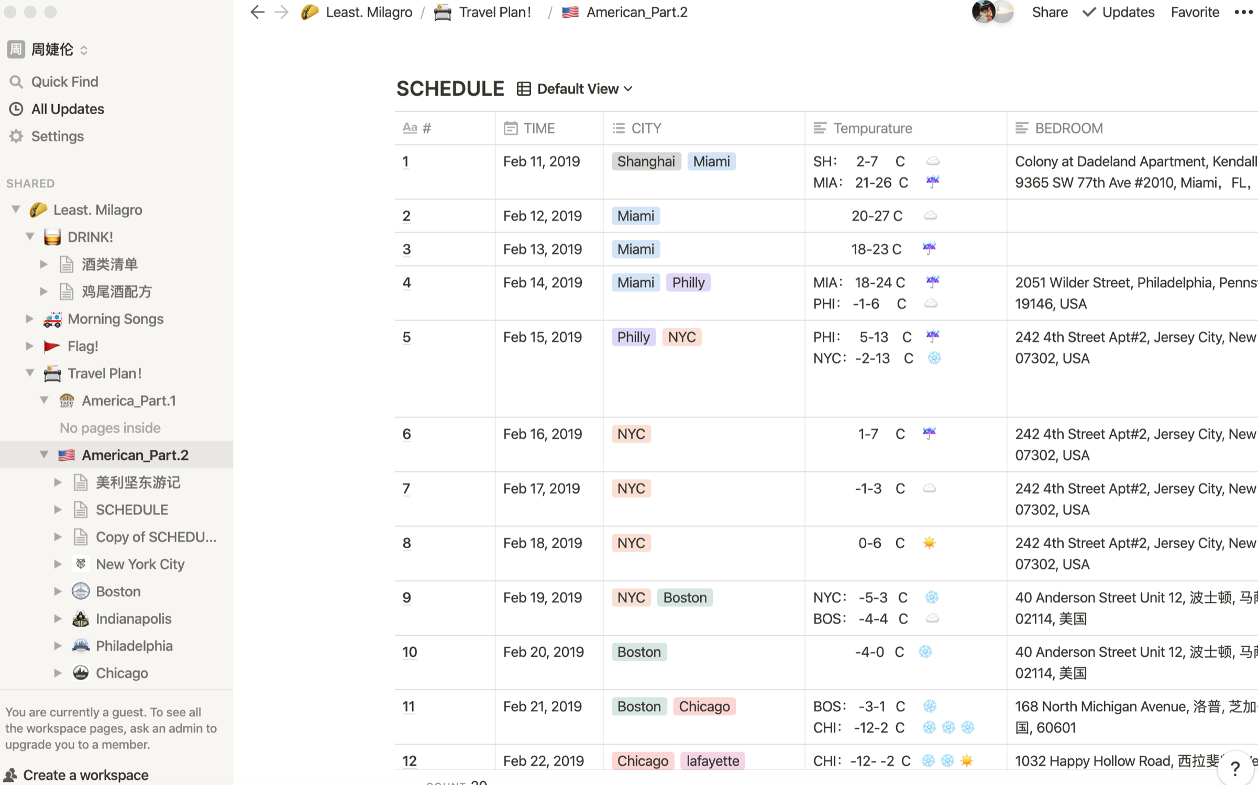Click the help question mark button
This screenshot has width=1258, height=785.
click(x=1235, y=768)
